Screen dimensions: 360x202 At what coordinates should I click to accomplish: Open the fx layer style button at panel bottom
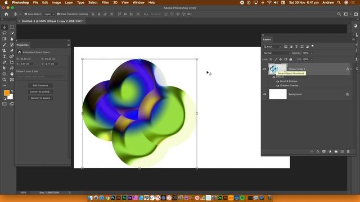318,151
